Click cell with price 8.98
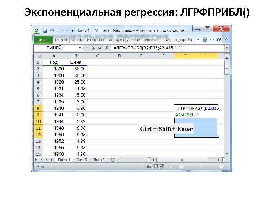 click(76, 128)
